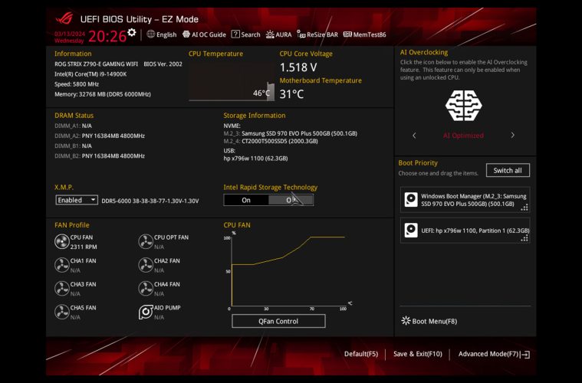
Task: Open the X.M.P. Enabled dropdown
Action: point(77,200)
